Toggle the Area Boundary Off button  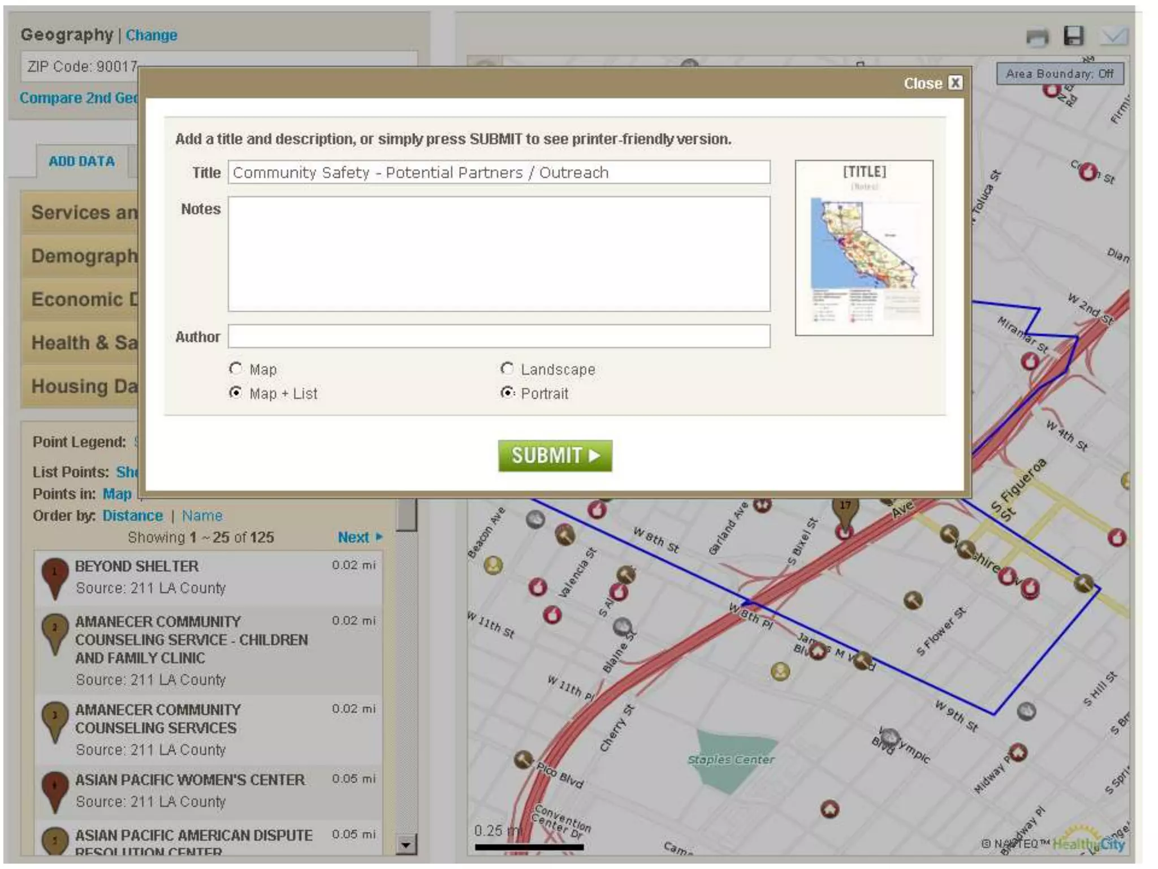tap(1060, 74)
